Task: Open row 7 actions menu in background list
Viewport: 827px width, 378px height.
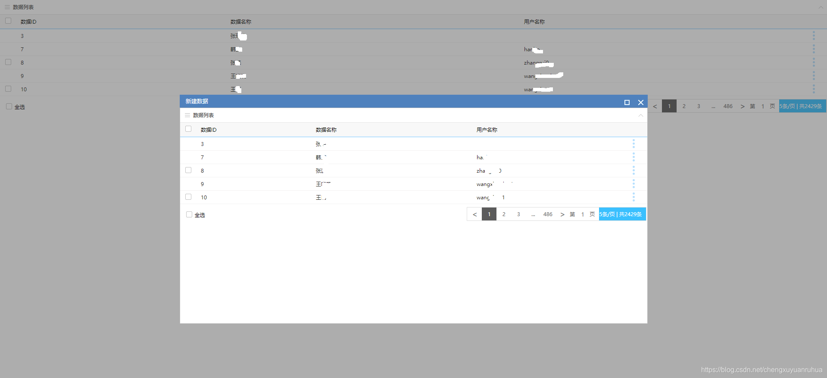Action: (814, 49)
